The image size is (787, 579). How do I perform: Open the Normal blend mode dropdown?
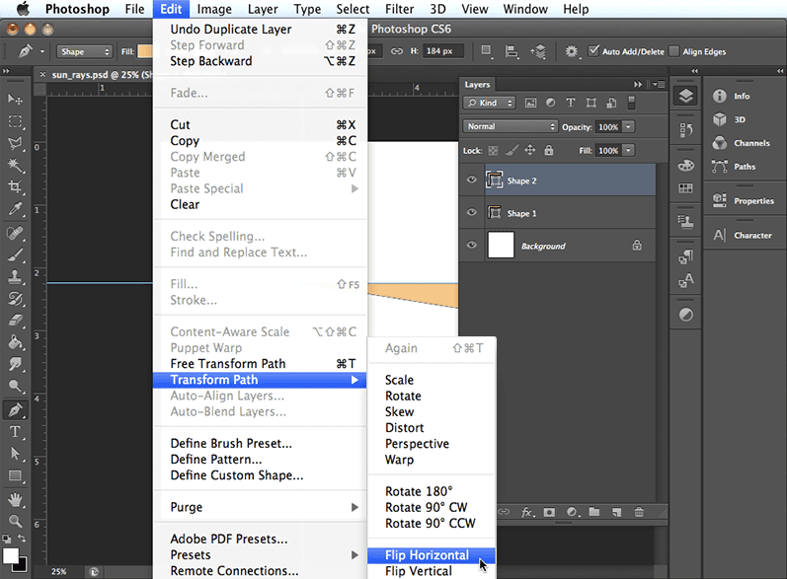(x=510, y=126)
